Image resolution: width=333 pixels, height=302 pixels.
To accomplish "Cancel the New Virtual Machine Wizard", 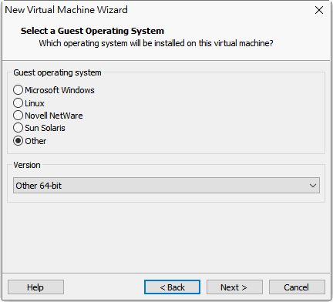I will tap(297, 287).
